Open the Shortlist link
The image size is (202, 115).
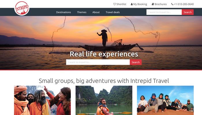(x=120, y=4)
